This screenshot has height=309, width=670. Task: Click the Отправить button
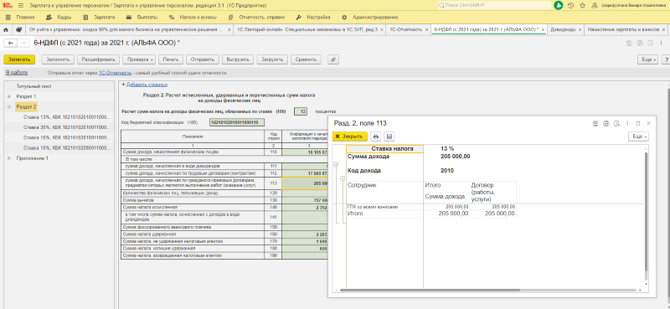pos(203,59)
